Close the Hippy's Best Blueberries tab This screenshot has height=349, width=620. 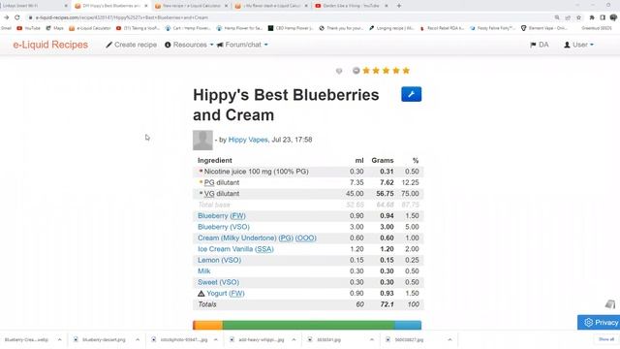[146, 6]
